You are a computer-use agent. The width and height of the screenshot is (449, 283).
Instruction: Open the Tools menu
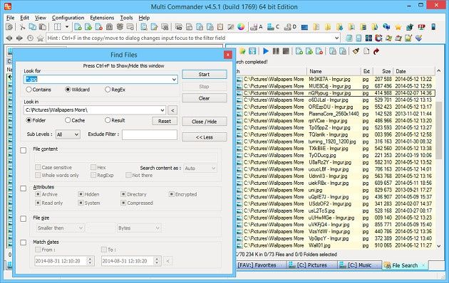126,18
